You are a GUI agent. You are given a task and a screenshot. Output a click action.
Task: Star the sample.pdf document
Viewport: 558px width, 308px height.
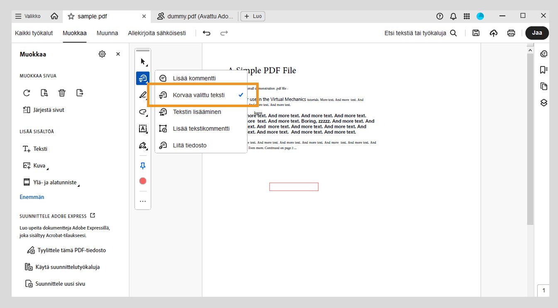click(71, 16)
